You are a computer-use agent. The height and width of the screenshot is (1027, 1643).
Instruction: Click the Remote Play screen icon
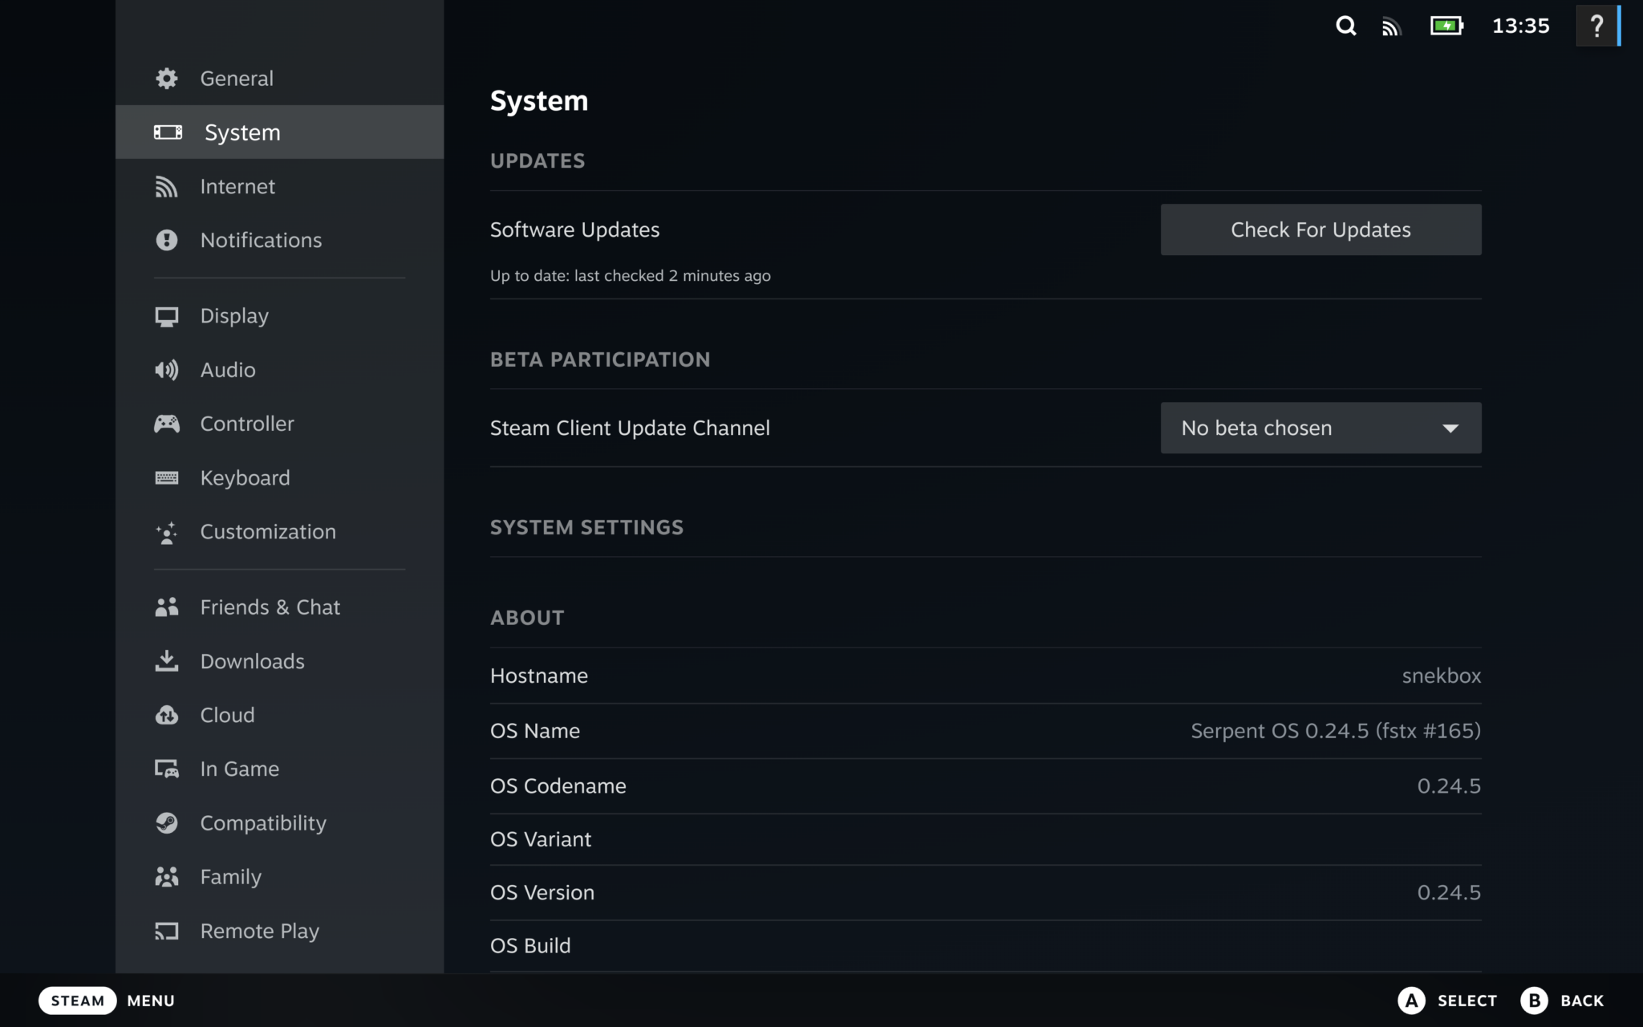(167, 931)
